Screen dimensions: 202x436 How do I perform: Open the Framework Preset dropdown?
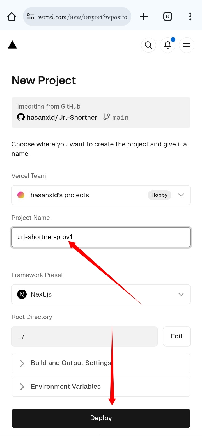101,294
